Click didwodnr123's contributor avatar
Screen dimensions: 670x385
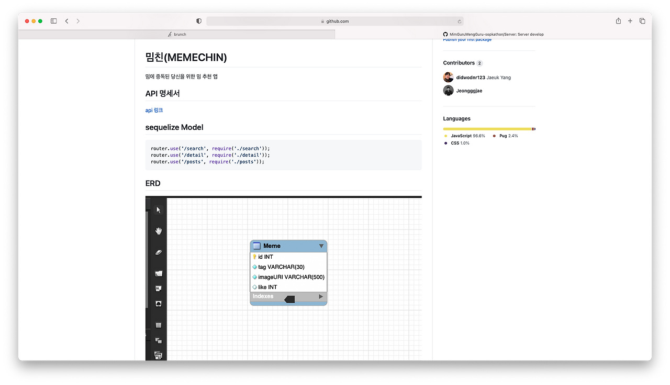[x=448, y=77]
